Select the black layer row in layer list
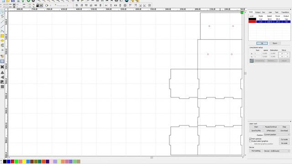The image size is (292, 164). (x=270, y=19)
